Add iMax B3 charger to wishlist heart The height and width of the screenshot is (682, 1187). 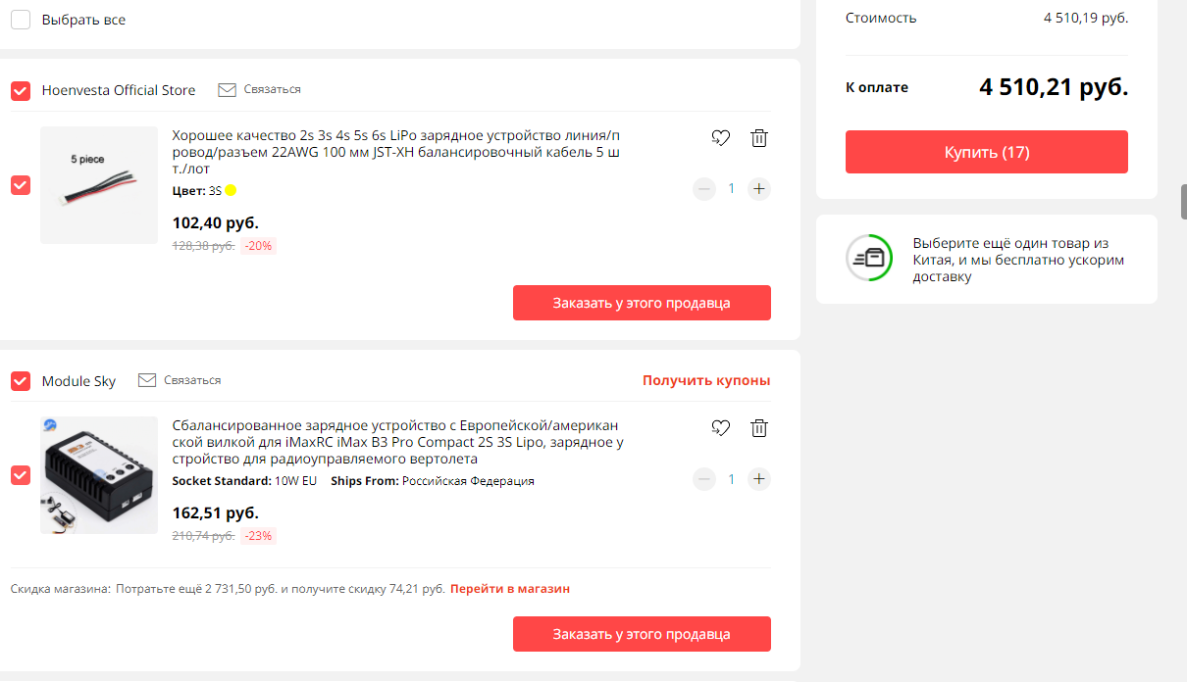[x=720, y=428]
